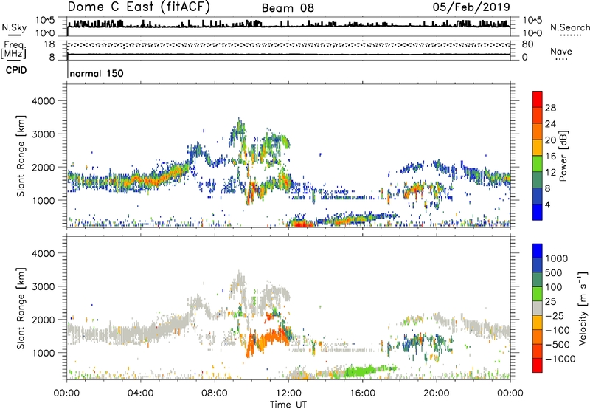The height and width of the screenshot is (409, 590).
Task: Click the date '05/Feb/2019'
Action: click(471, 7)
